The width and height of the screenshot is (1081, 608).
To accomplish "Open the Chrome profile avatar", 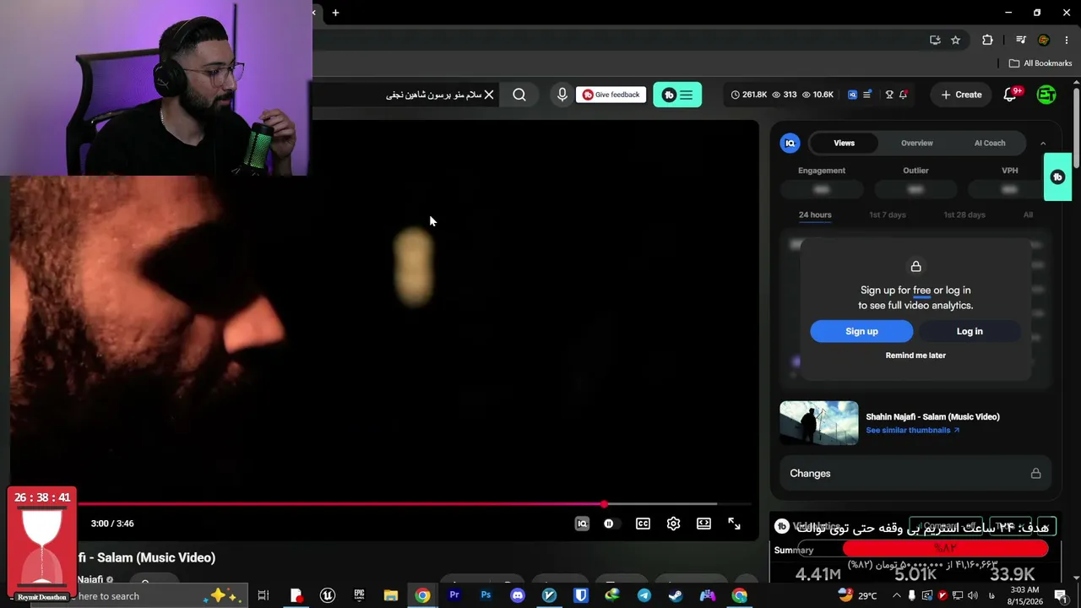I will pyautogui.click(x=1044, y=40).
